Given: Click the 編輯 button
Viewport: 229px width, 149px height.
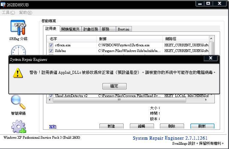Looking at the screenshot, I should (142, 126).
